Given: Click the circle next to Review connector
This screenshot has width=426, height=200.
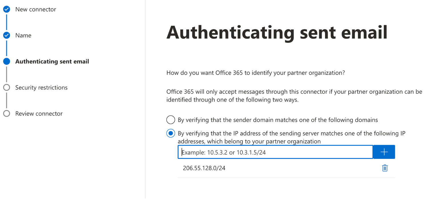Looking at the screenshot, I should point(6,113).
